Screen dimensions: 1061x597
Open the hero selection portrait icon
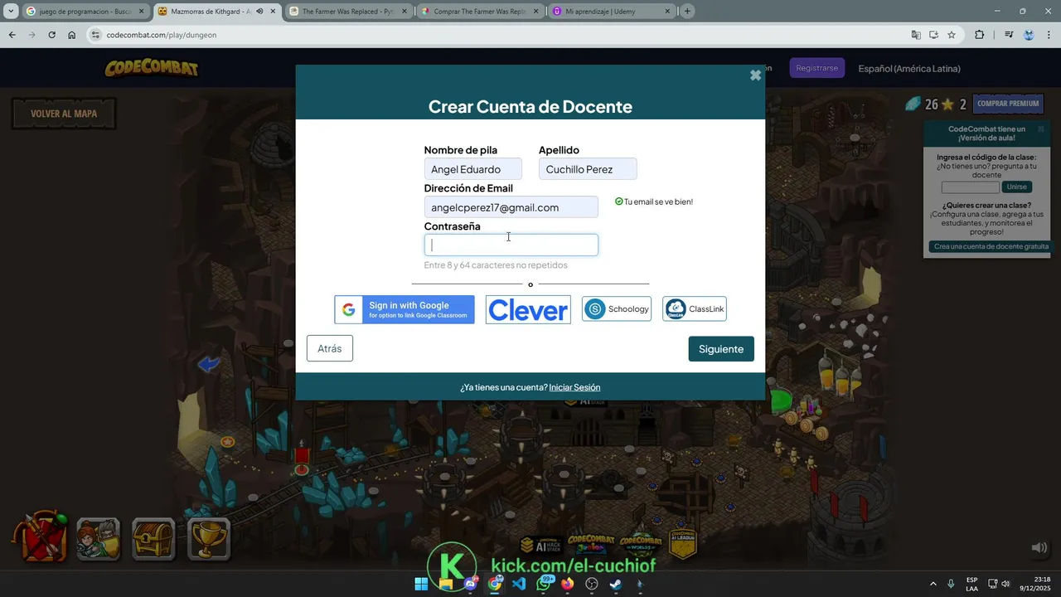pyautogui.click(x=98, y=539)
